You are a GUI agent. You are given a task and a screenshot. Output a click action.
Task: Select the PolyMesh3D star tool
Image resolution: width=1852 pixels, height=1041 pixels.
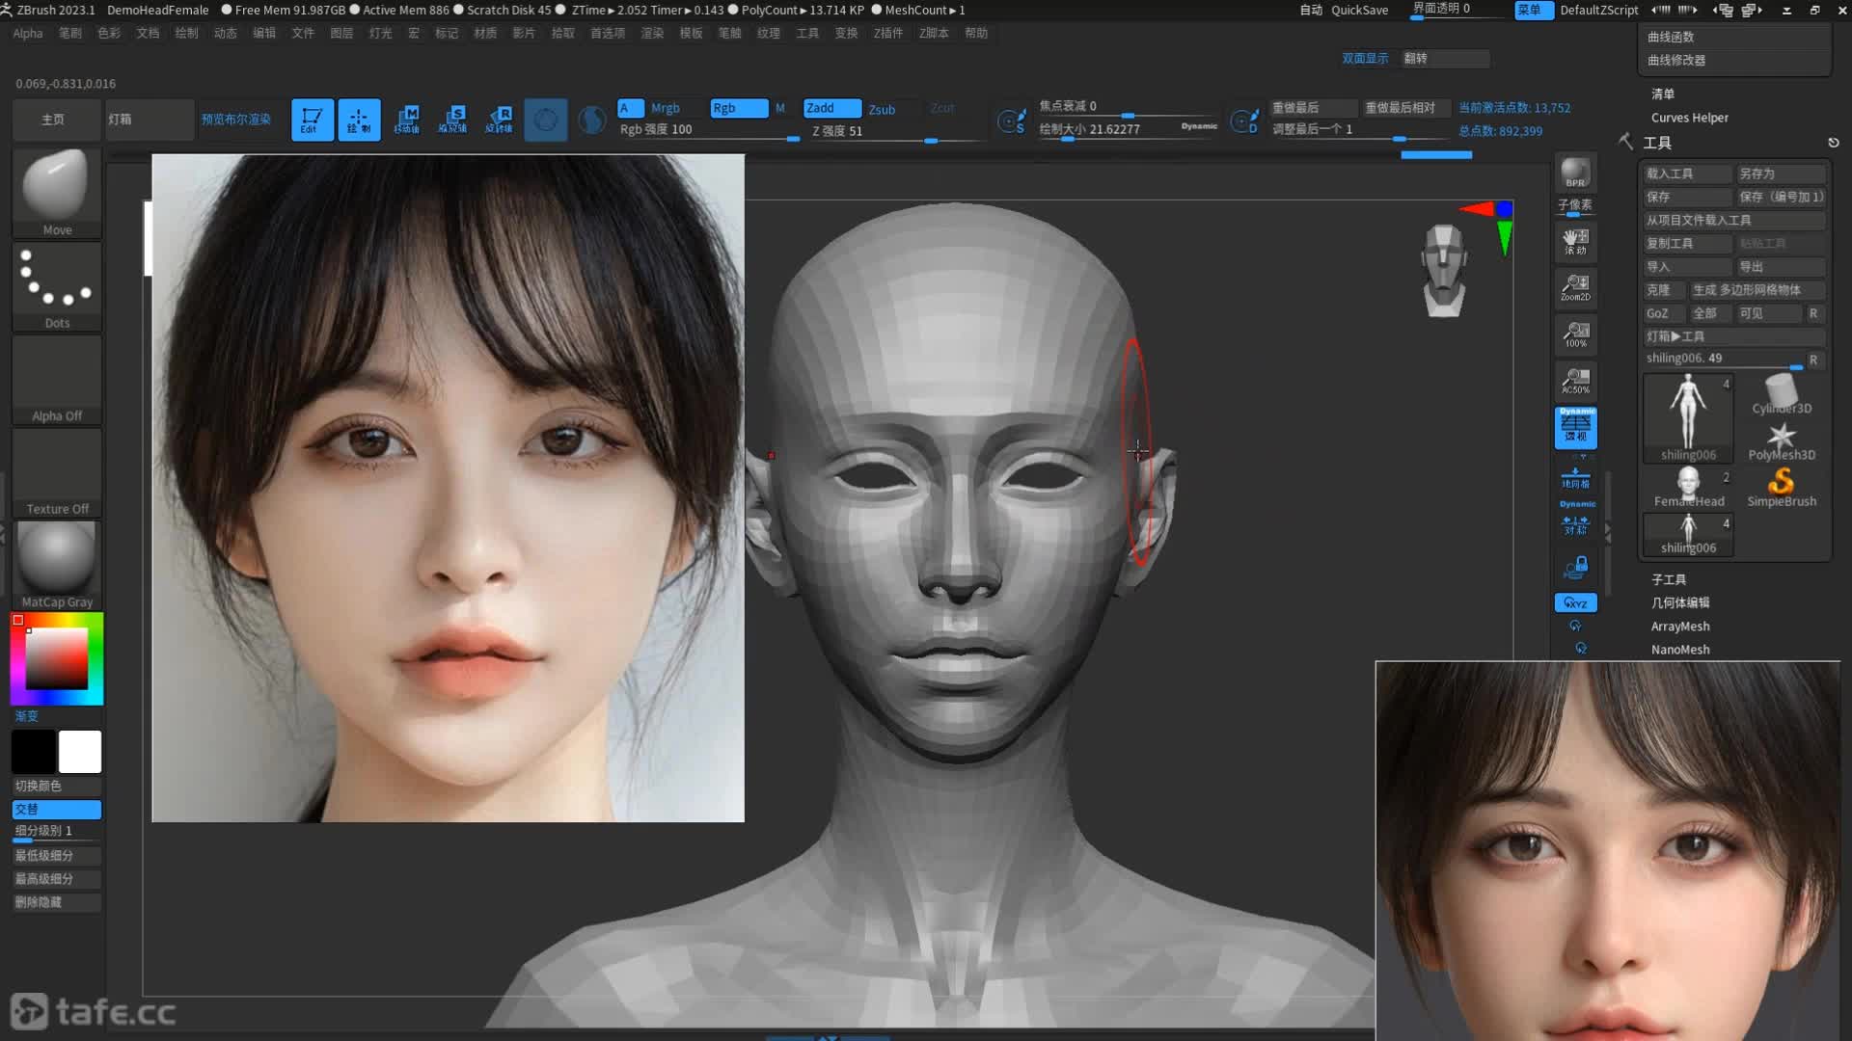(x=1782, y=440)
